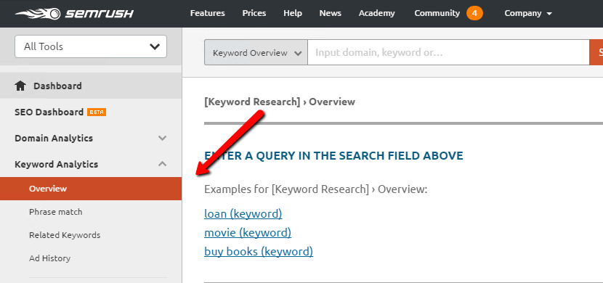Click the ENTER A QUERY heading
Viewport: 603px width, 283px height.
pyautogui.click(x=333, y=155)
